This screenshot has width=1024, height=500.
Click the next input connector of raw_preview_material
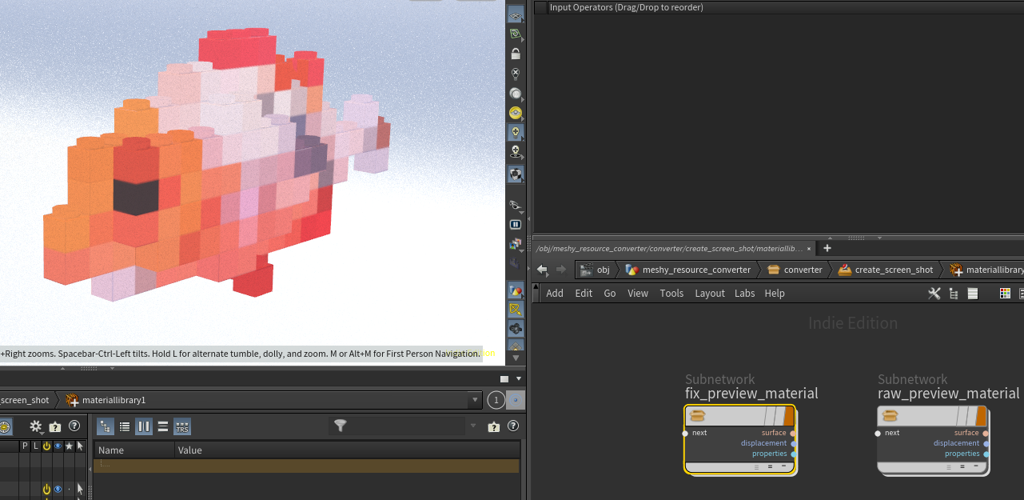point(878,434)
